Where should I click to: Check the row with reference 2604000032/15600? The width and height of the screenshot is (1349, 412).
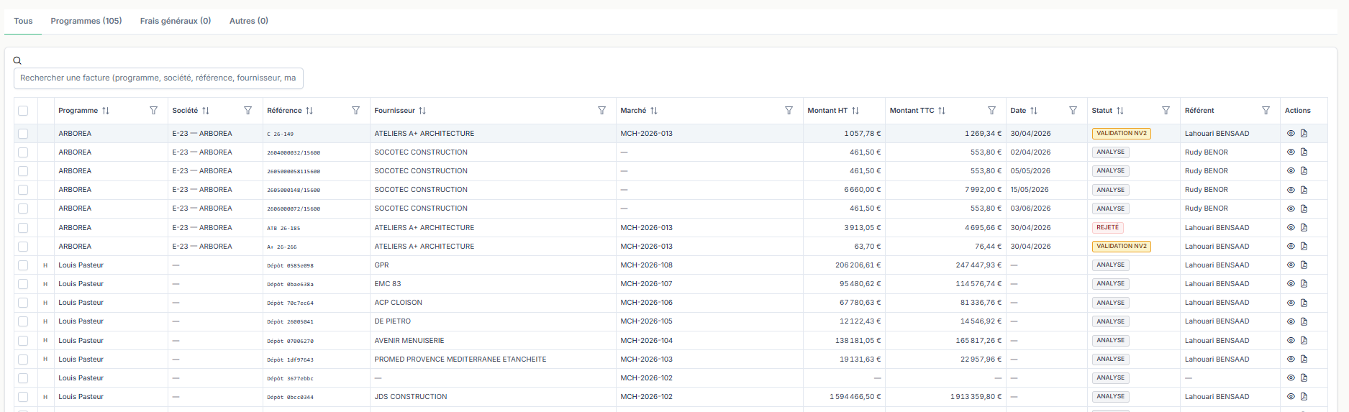(23, 152)
